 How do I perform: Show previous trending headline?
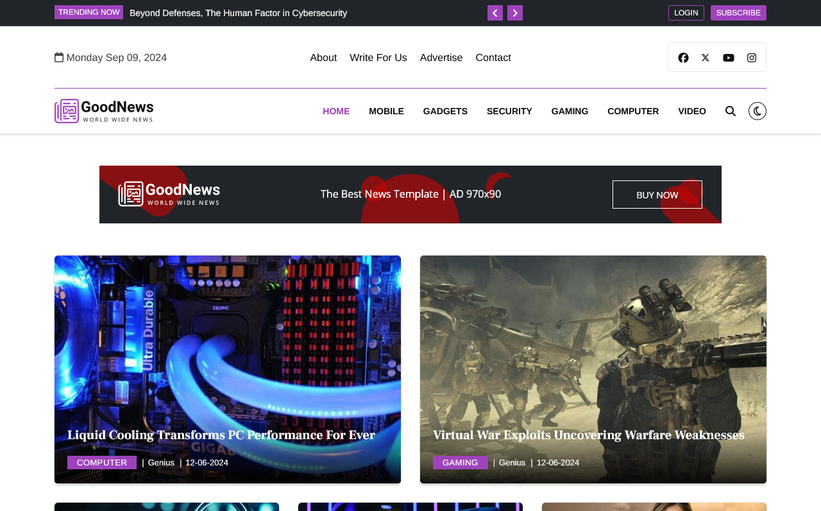point(495,13)
